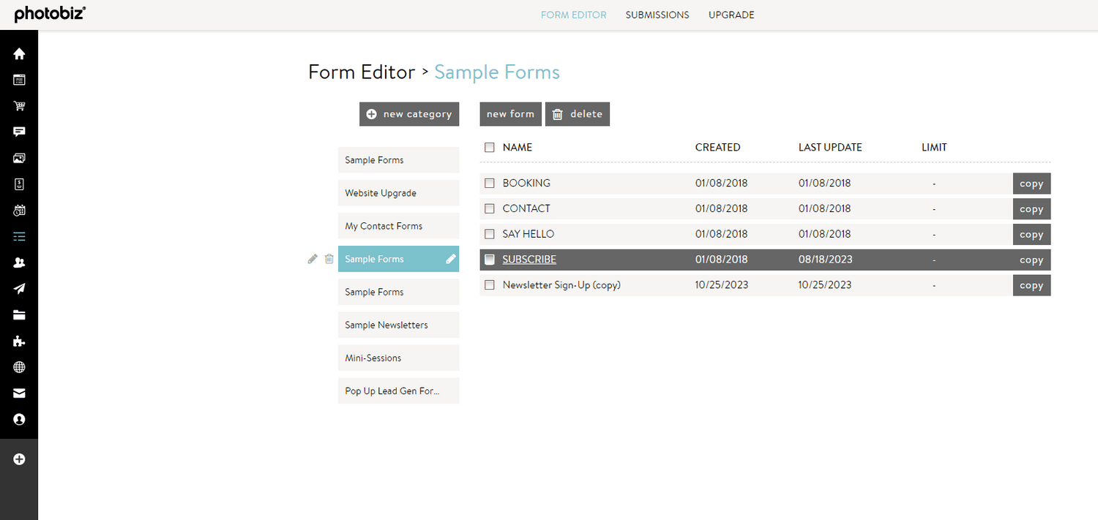Open the puzzle piece integrations icon

pyautogui.click(x=19, y=341)
